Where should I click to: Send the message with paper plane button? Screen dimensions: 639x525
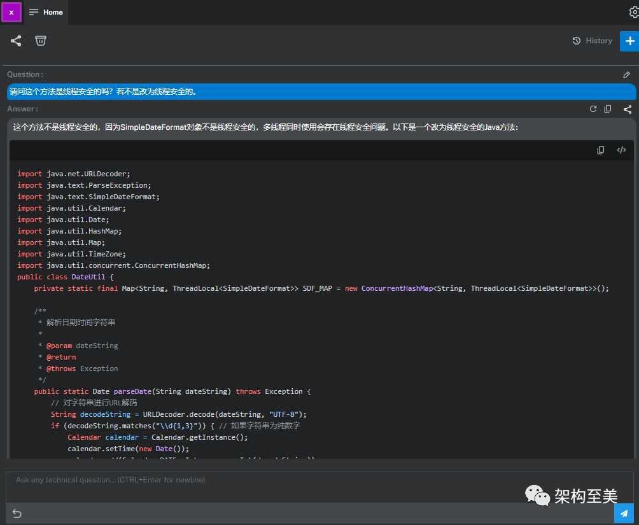click(624, 513)
